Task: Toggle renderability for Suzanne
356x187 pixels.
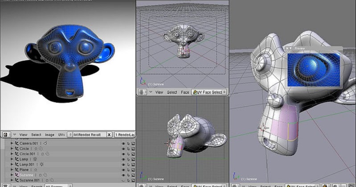Action: (x=133, y=175)
